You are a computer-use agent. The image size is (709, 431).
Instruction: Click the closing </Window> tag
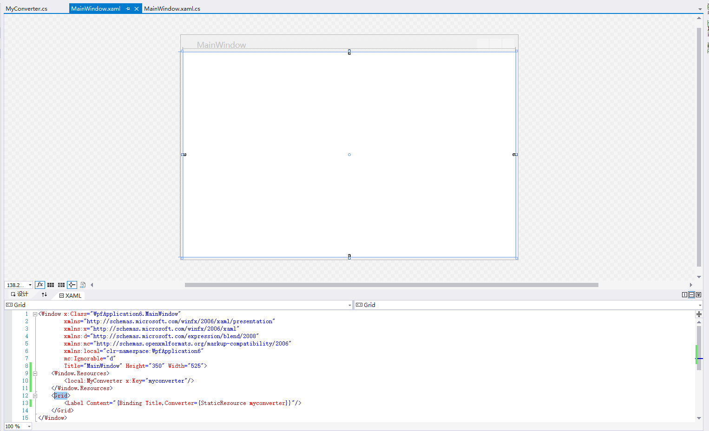pos(53,418)
